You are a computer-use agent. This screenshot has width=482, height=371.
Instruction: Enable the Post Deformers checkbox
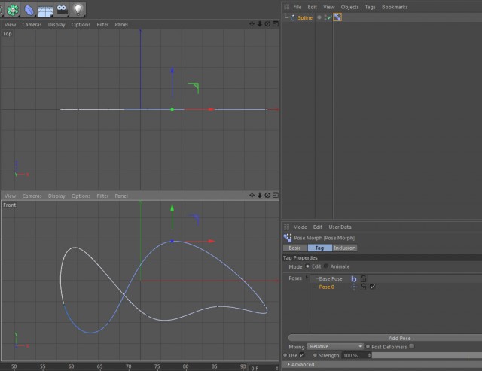click(x=412, y=346)
